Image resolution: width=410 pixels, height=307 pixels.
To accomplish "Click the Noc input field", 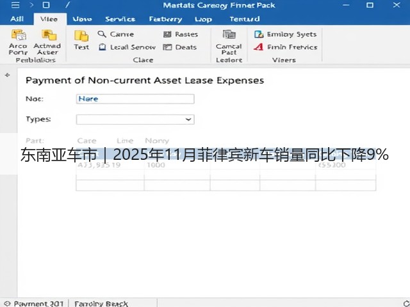I will (x=135, y=99).
